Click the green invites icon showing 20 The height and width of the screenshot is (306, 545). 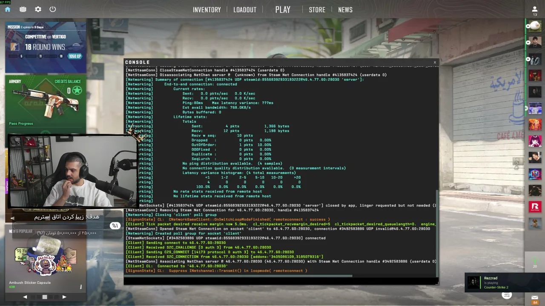pyautogui.click(x=535, y=262)
